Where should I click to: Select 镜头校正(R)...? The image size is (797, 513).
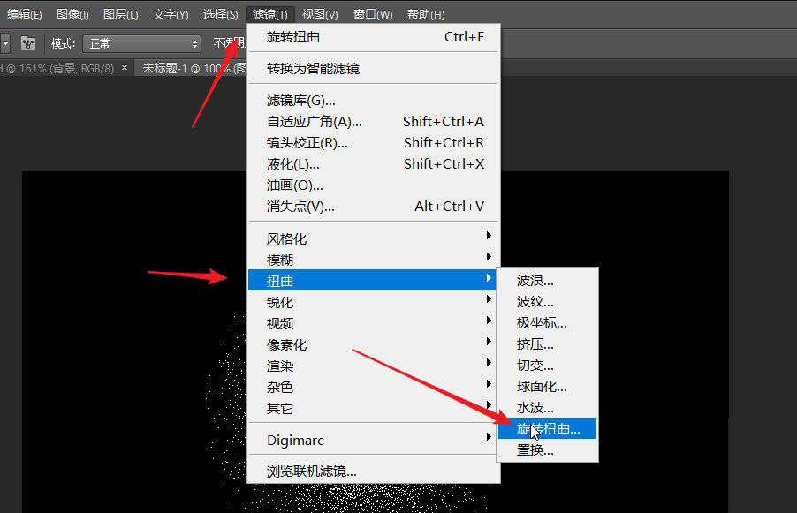tap(373, 143)
